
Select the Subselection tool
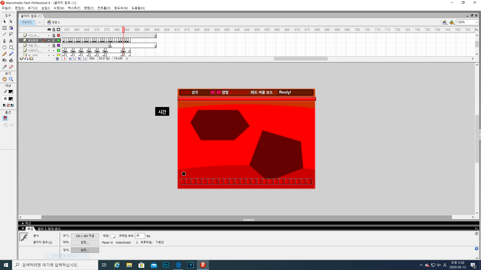pyautogui.click(x=11, y=21)
